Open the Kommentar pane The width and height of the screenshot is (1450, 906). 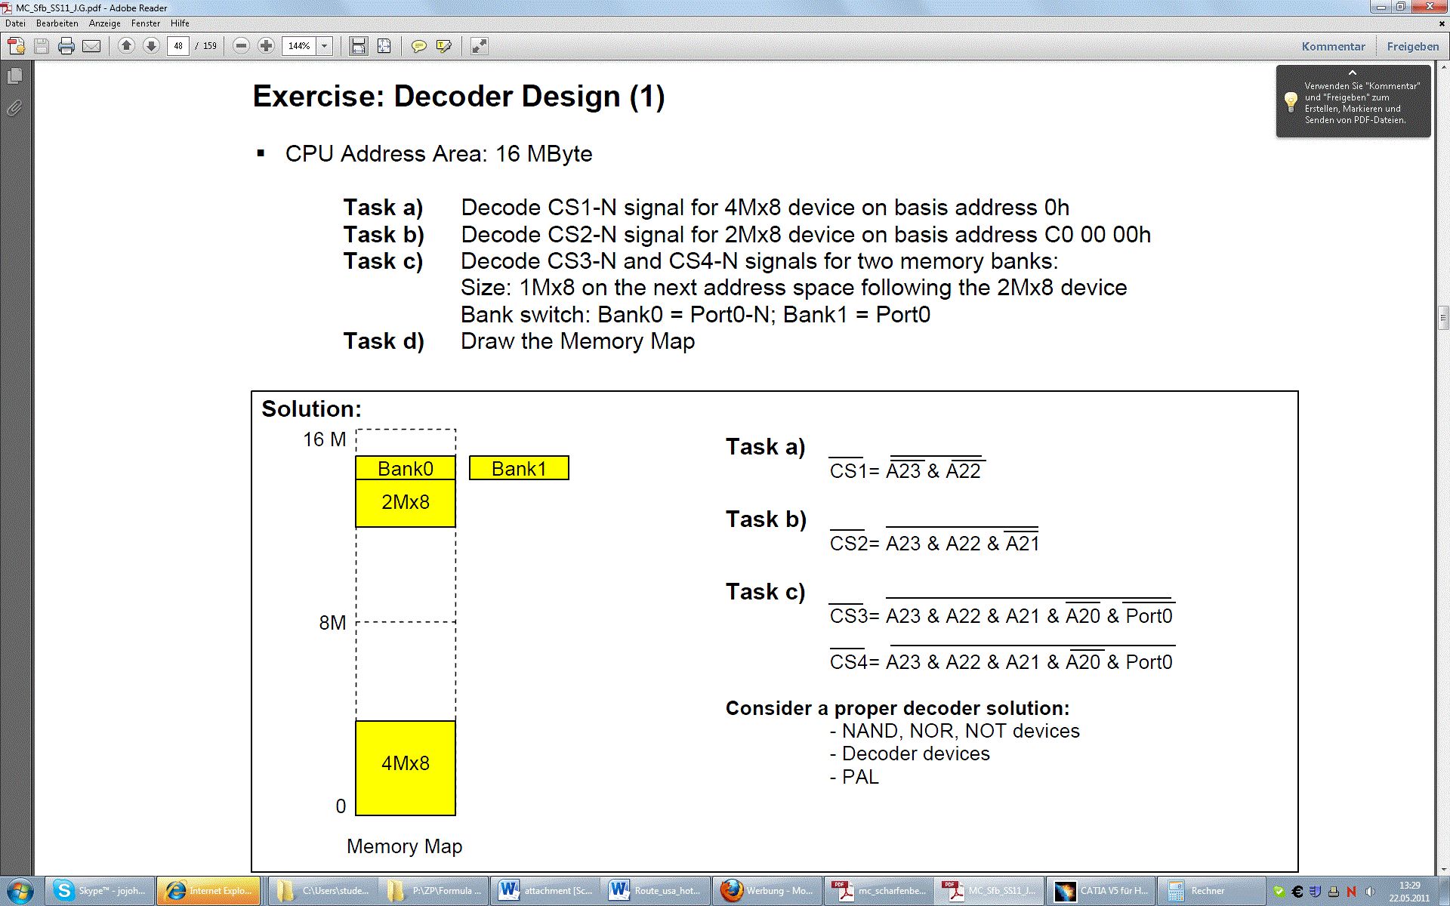point(1333,46)
